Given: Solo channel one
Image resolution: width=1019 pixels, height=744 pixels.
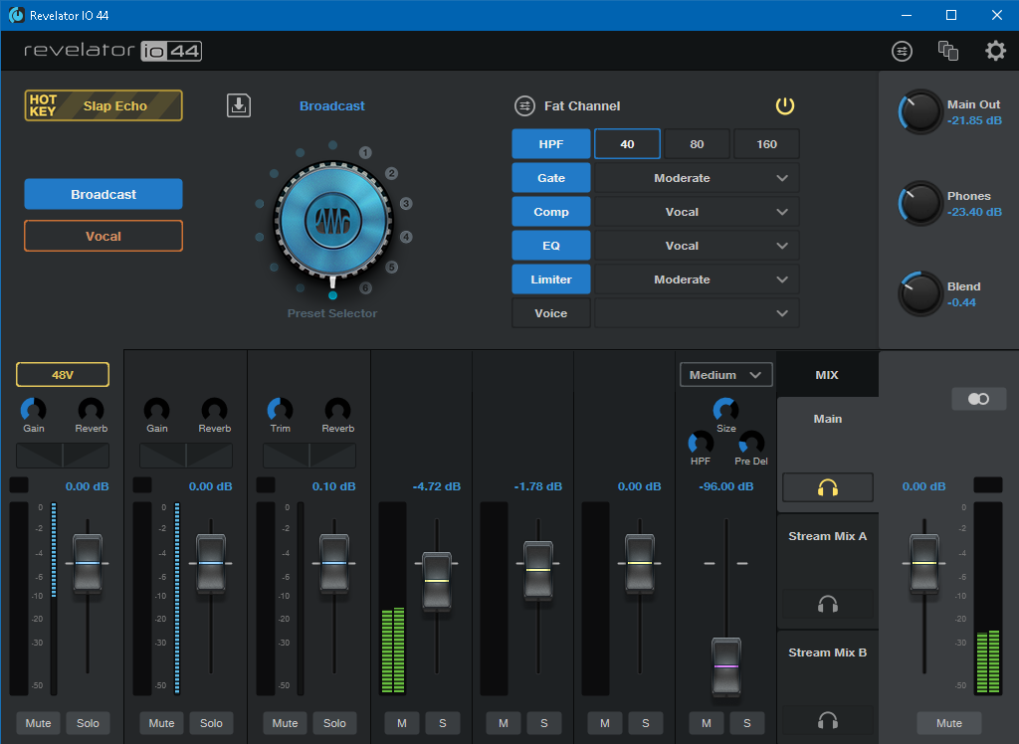Looking at the screenshot, I should click(88, 722).
